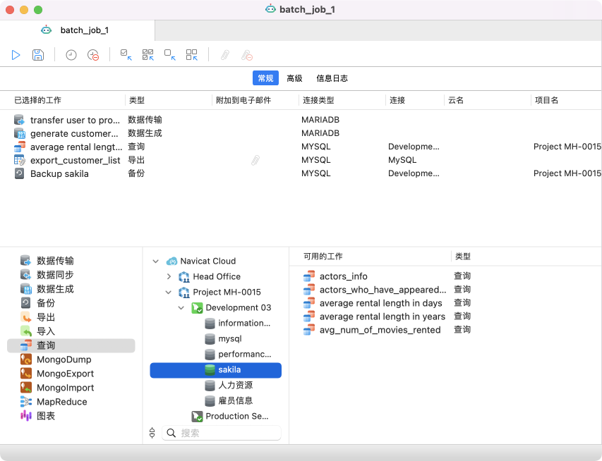Expand the Head Office project node
The height and width of the screenshot is (461, 602).
pos(169,276)
